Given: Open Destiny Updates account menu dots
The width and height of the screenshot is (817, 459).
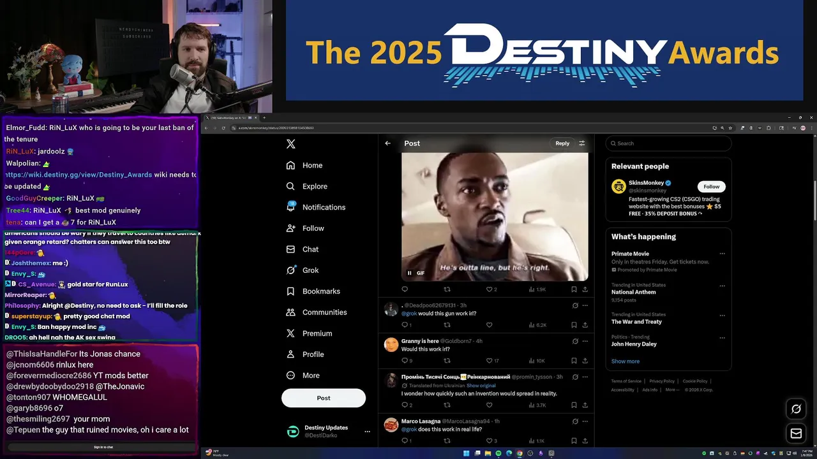Looking at the screenshot, I should pyautogui.click(x=367, y=432).
